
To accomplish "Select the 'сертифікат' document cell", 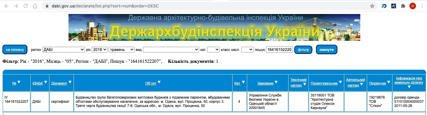I will pos(61,102).
